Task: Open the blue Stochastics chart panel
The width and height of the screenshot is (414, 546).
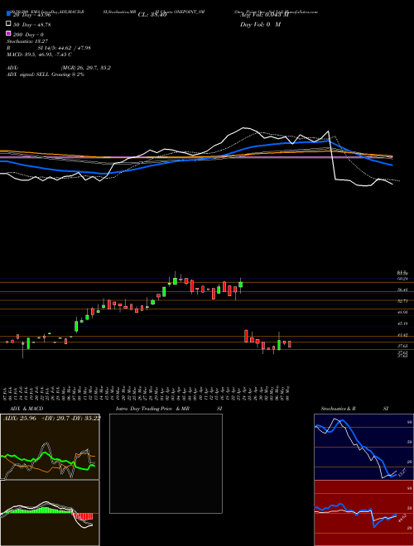Action: pos(363,447)
